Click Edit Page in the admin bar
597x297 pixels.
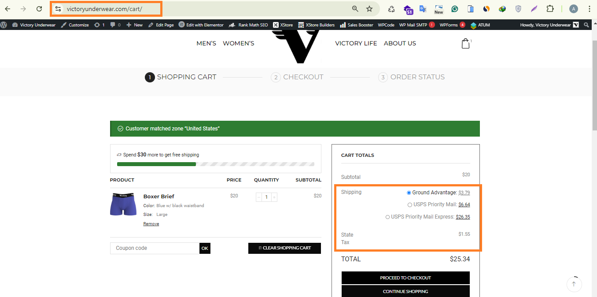click(161, 25)
